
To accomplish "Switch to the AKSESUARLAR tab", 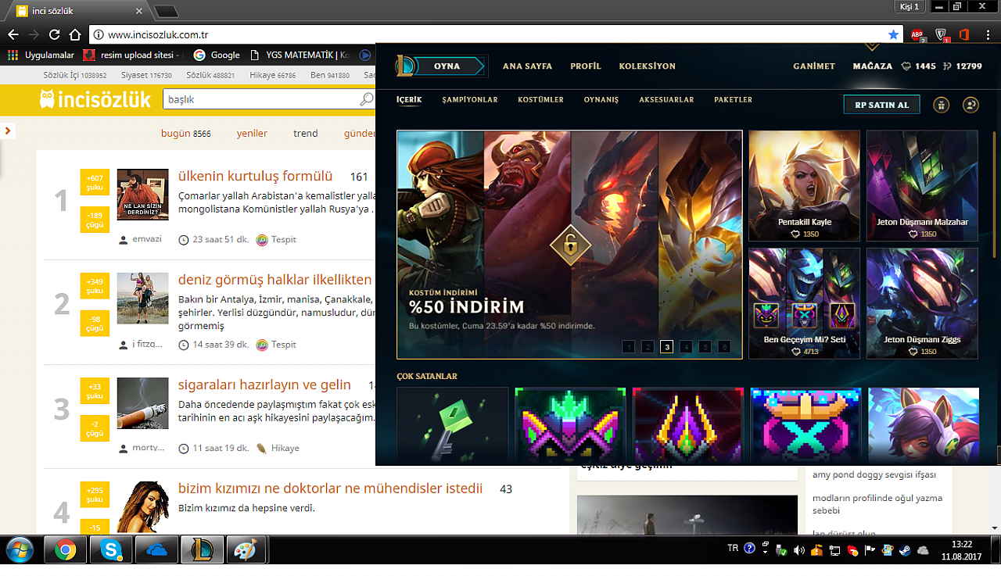I will [666, 100].
